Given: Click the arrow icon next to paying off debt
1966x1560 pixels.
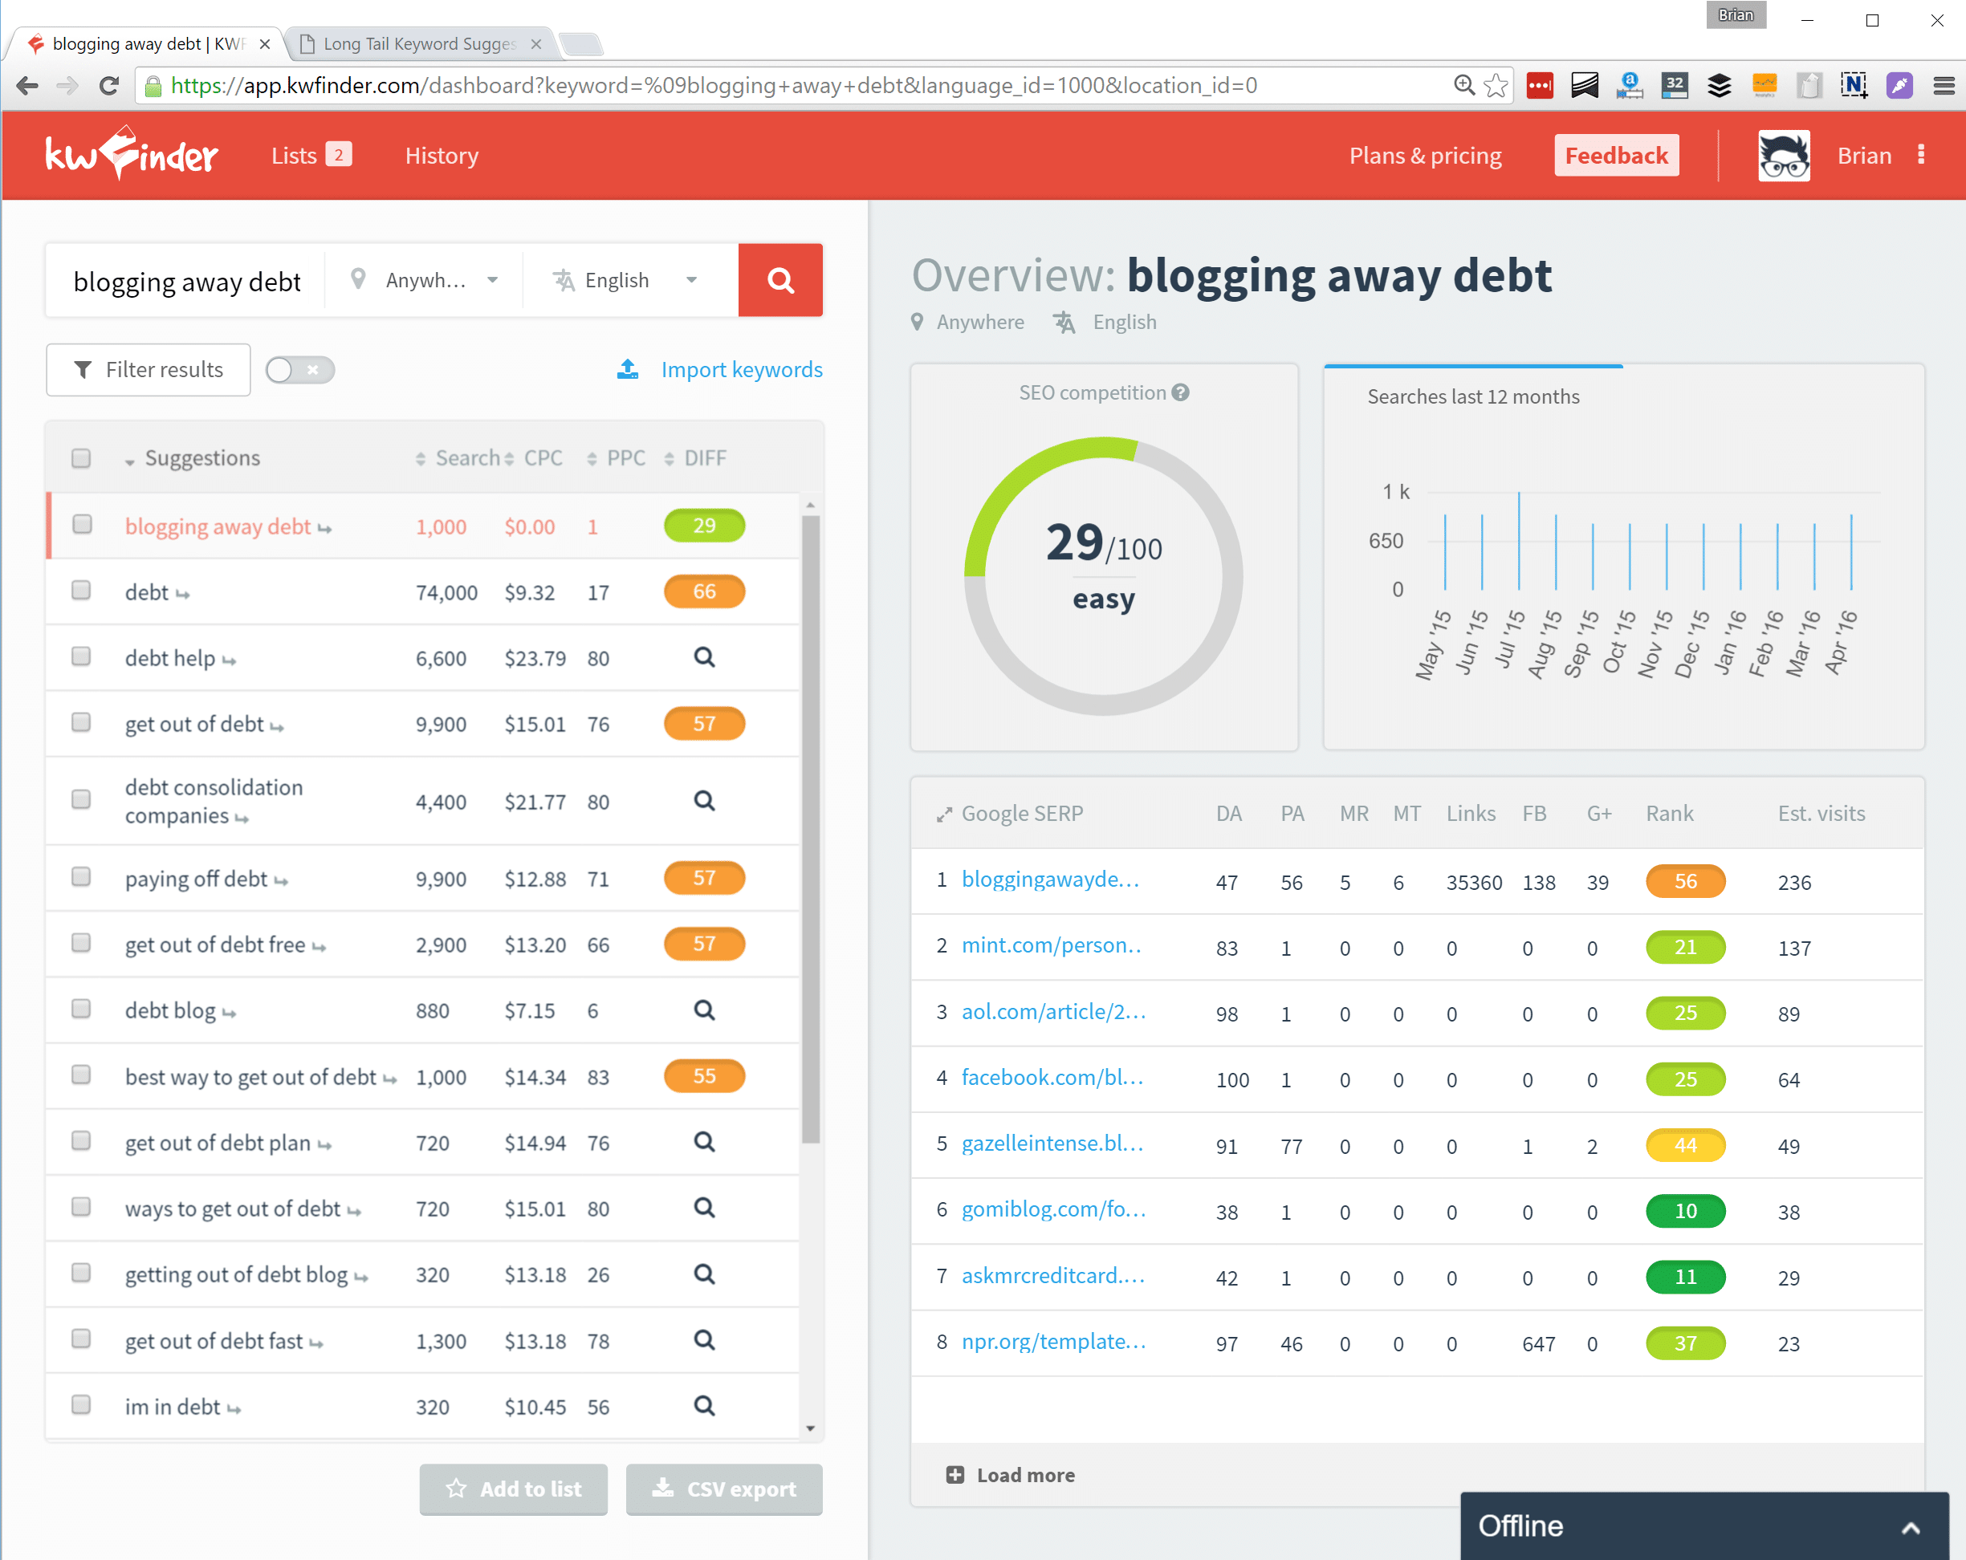Looking at the screenshot, I should click(281, 881).
